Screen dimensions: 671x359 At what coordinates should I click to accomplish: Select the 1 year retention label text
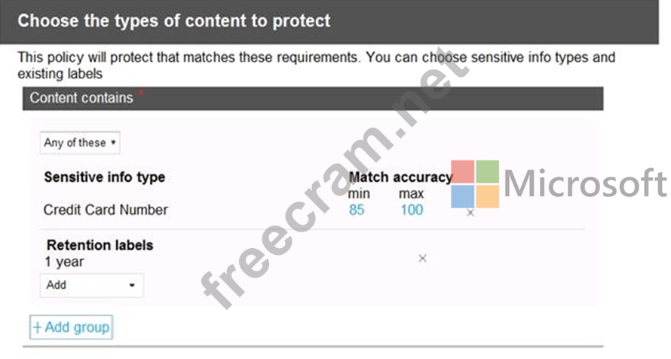click(x=64, y=262)
